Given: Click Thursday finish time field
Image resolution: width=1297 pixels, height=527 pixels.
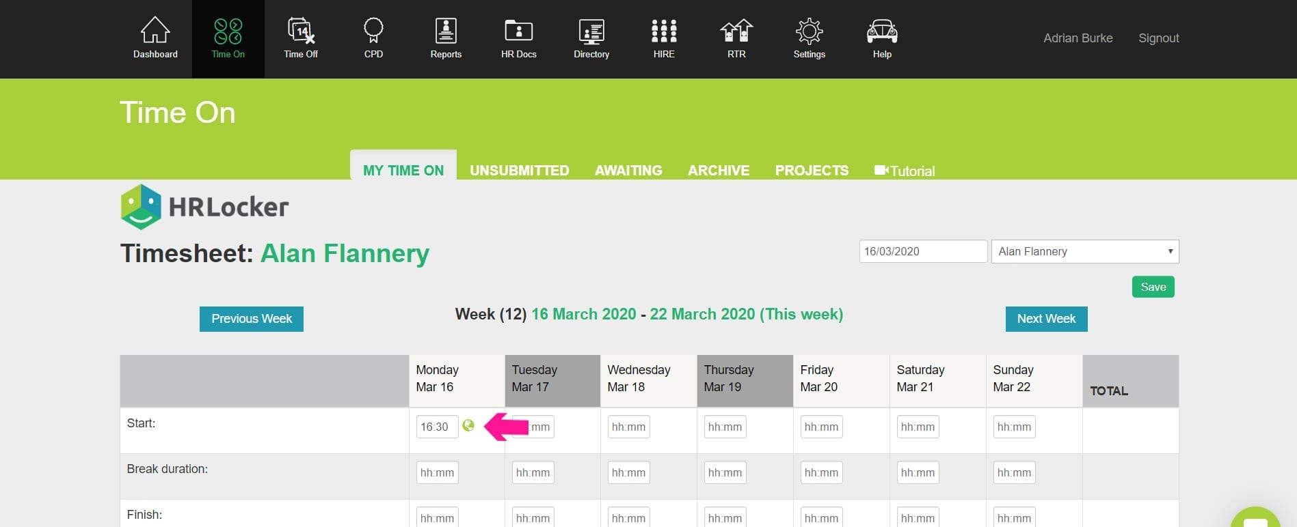Looking at the screenshot, I should [725, 517].
